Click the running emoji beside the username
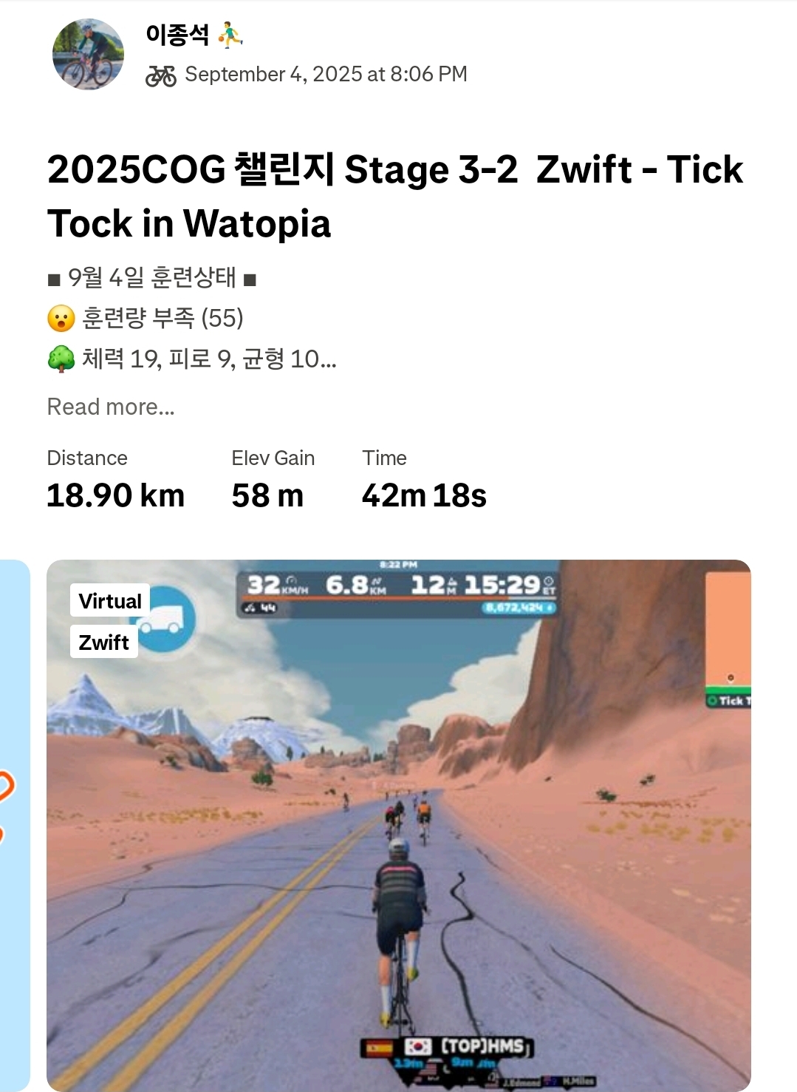This screenshot has height=1092, width=797. coord(230,35)
